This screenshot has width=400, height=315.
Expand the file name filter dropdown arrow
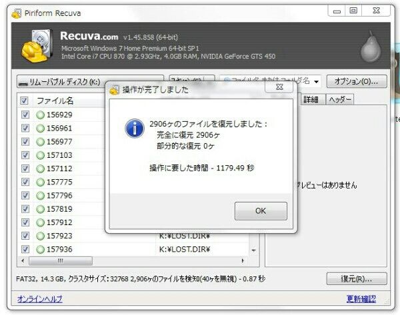pos(316,81)
